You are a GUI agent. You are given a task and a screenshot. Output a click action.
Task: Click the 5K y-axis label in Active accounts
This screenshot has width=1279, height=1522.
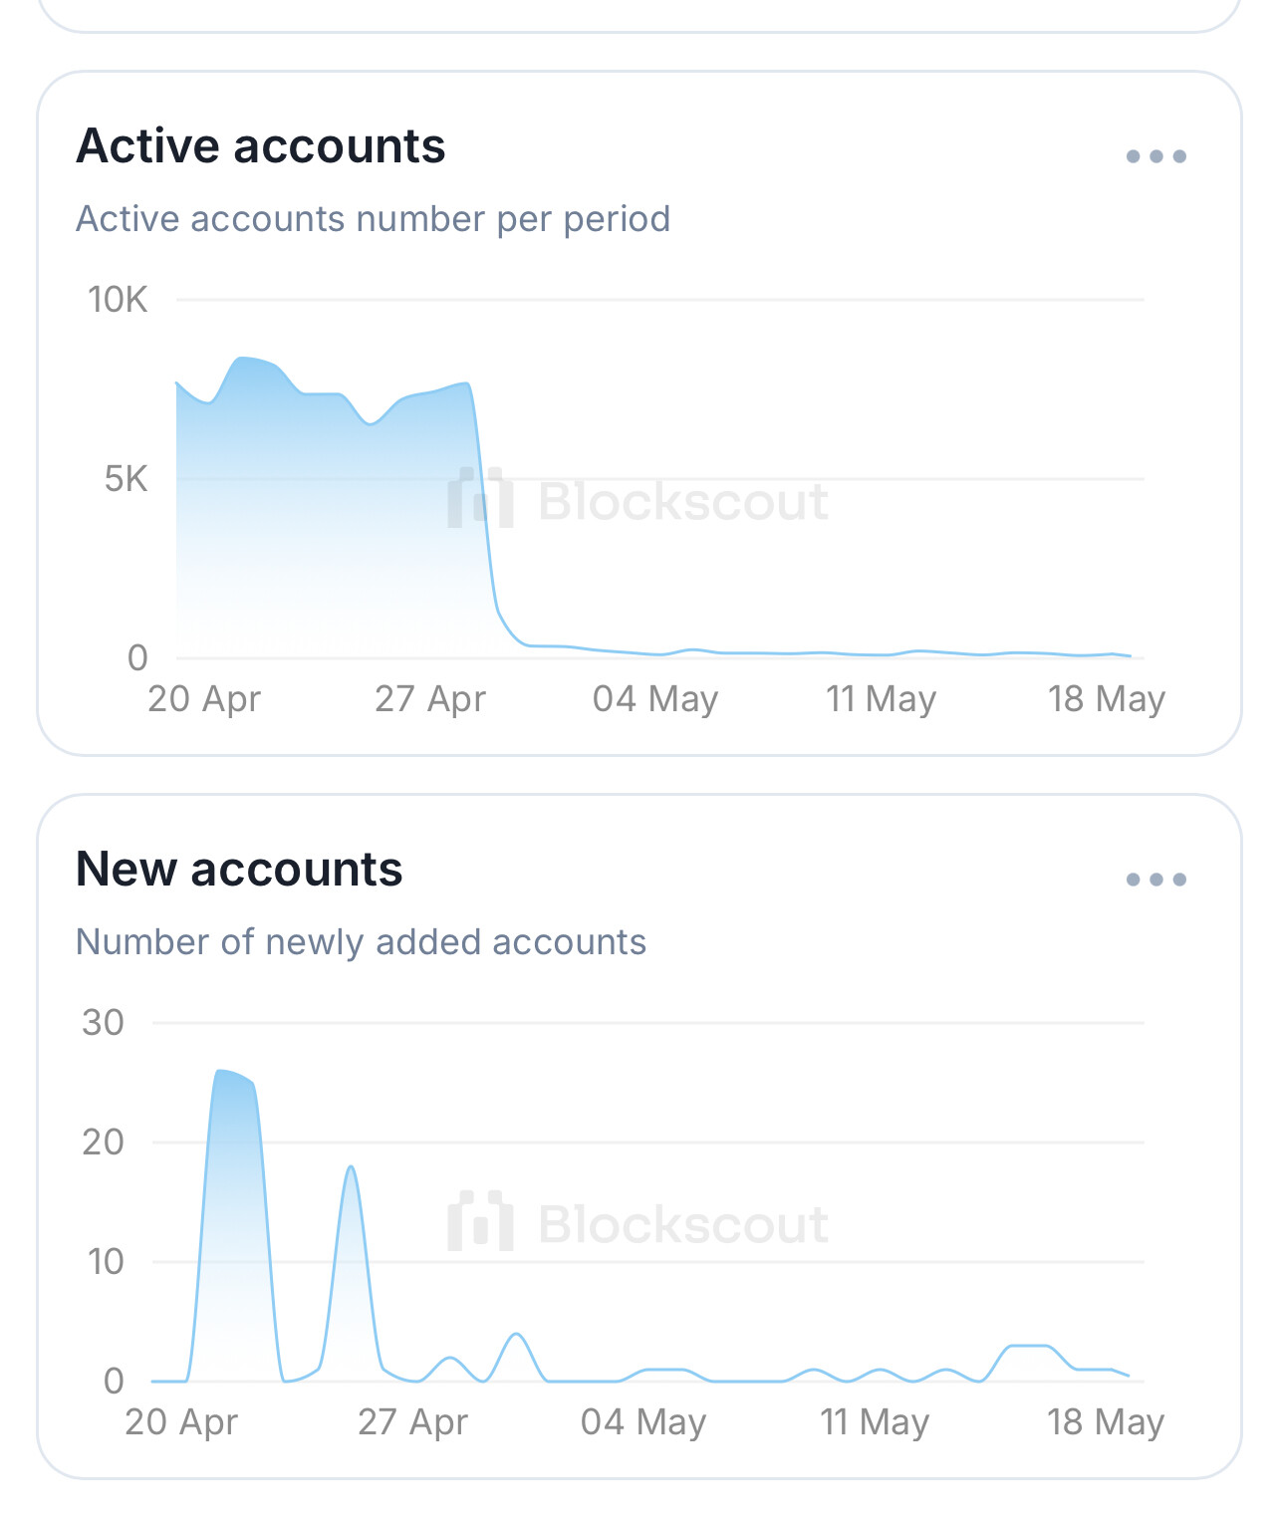point(126,479)
